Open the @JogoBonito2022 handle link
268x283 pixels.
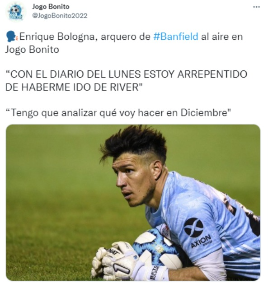pyautogui.click(x=60, y=16)
